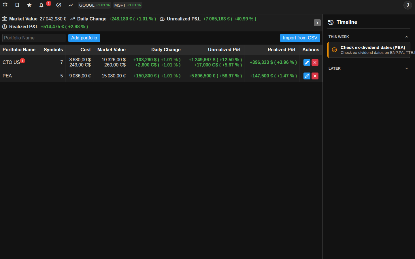The width and height of the screenshot is (415, 259).
Task: Focus the Portfolio Name input field
Action: point(34,38)
